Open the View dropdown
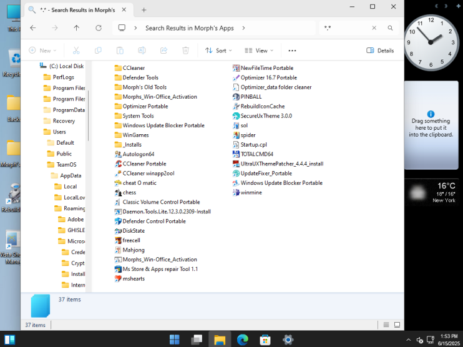The image size is (463, 347). (259, 51)
